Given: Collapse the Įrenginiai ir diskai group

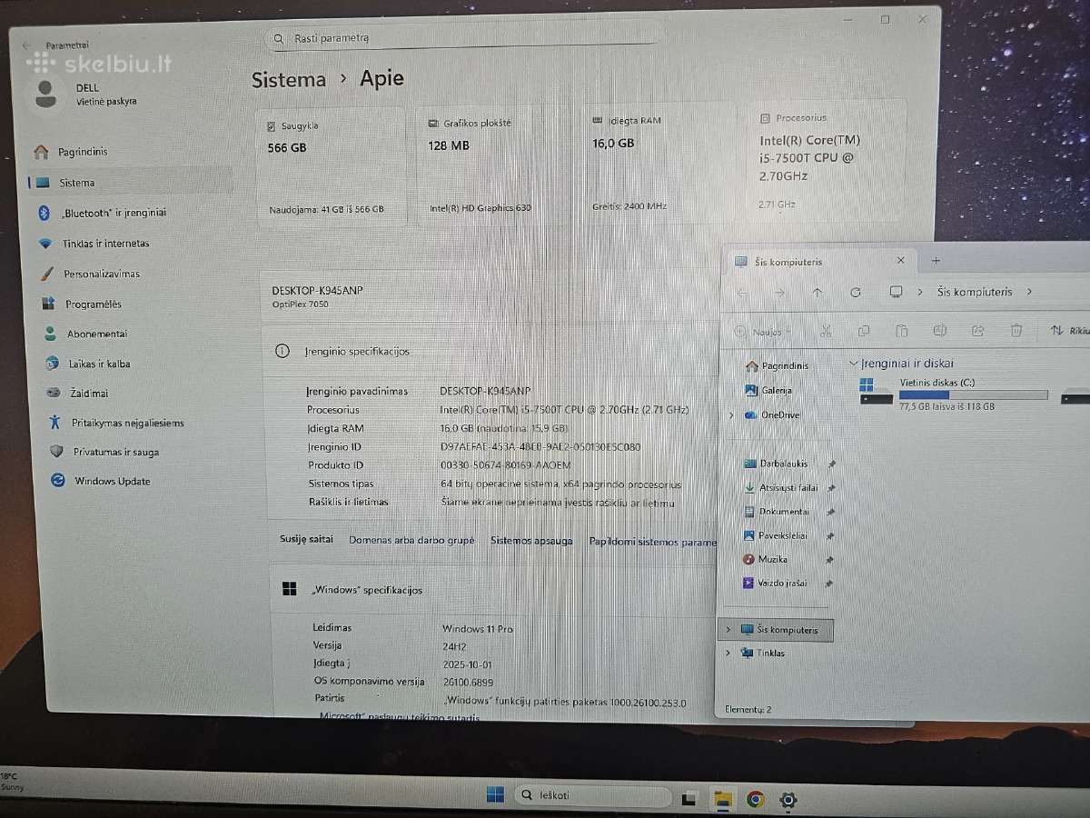Looking at the screenshot, I should [x=853, y=363].
